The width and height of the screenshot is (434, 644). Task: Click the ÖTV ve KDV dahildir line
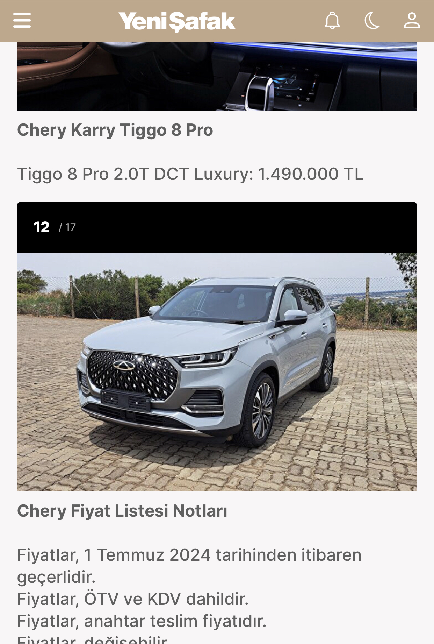pyautogui.click(x=133, y=599)
